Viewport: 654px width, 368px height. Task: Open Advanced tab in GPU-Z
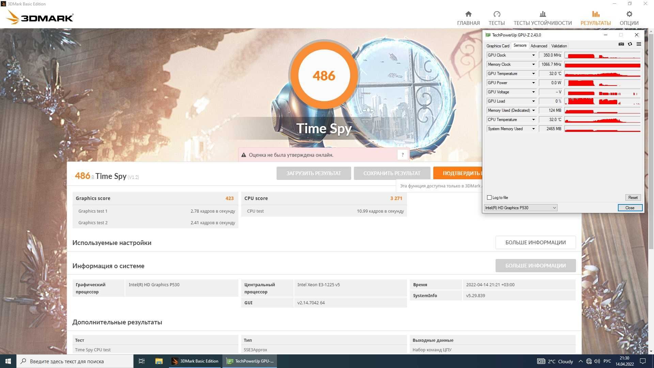tap(539, 46)
